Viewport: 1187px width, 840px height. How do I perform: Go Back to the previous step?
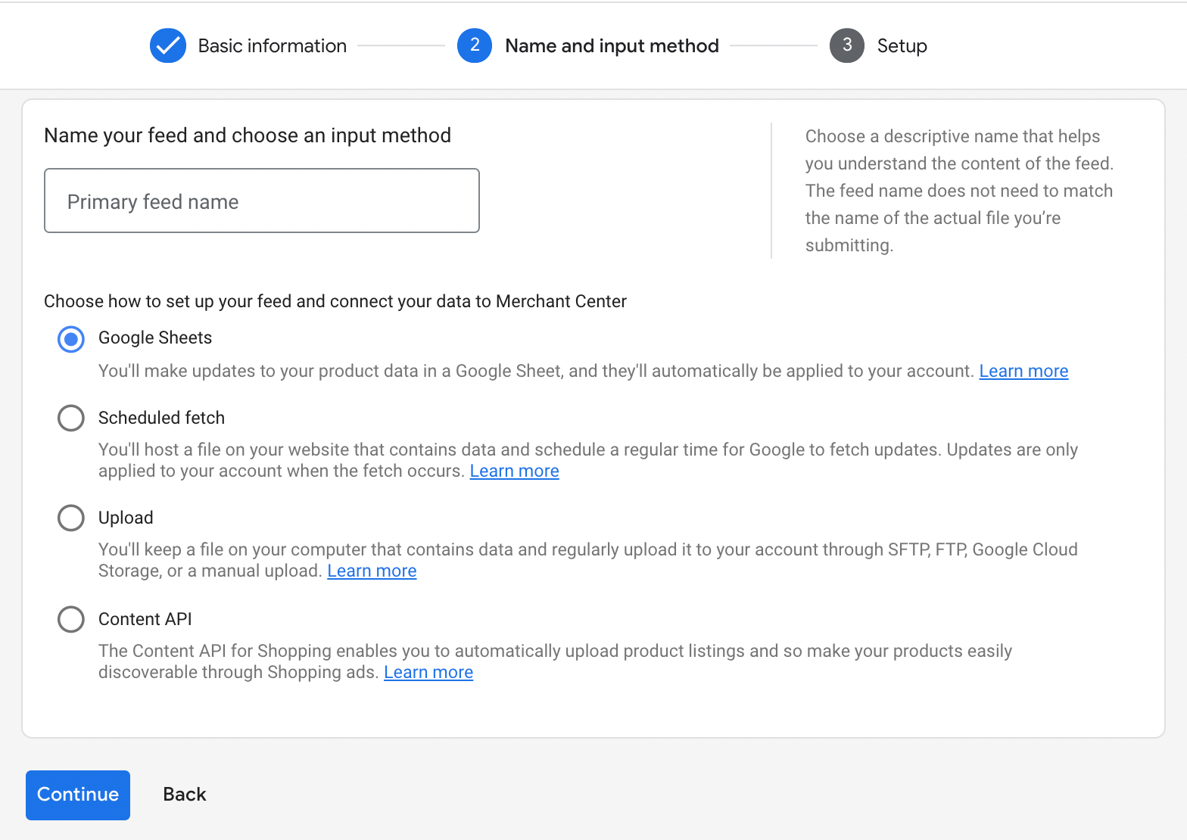[185, 794]
